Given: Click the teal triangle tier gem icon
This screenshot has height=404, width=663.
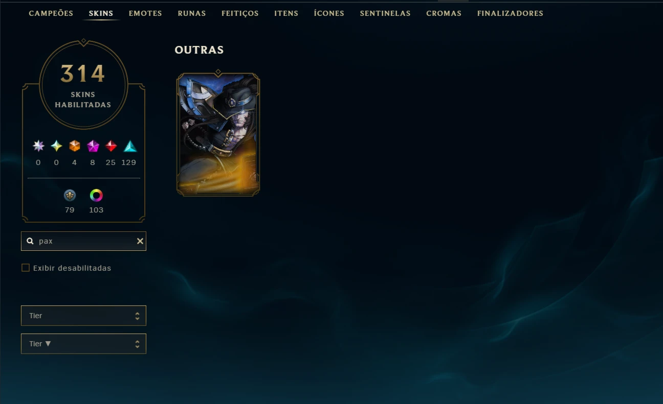Looking at the screenshot, I should click(130, 146).
